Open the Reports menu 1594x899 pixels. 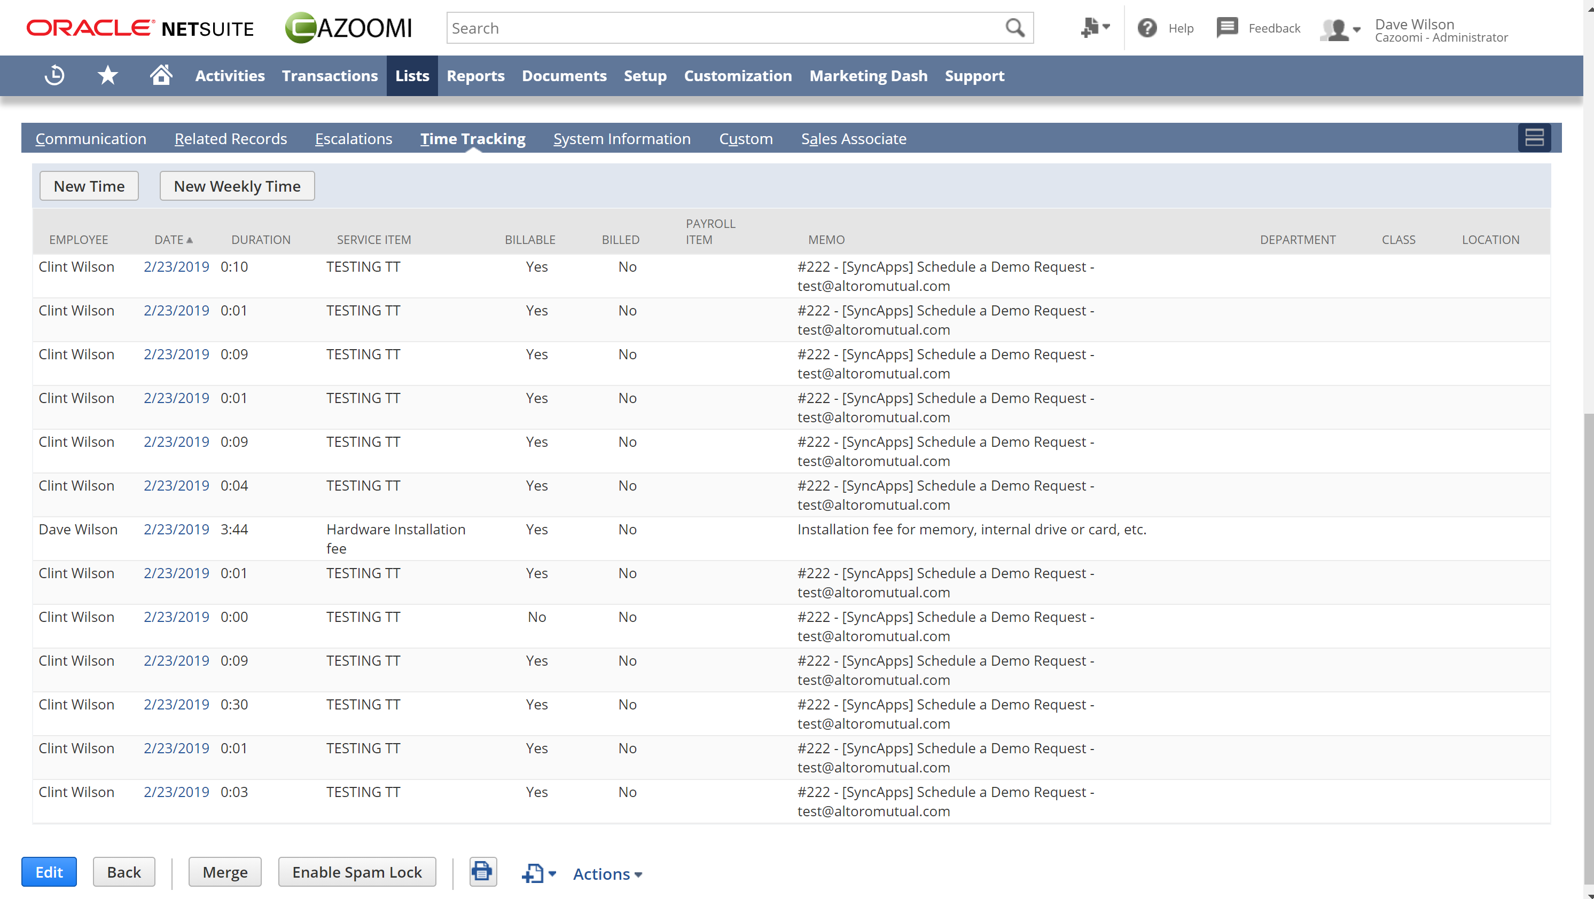point(475,75)
